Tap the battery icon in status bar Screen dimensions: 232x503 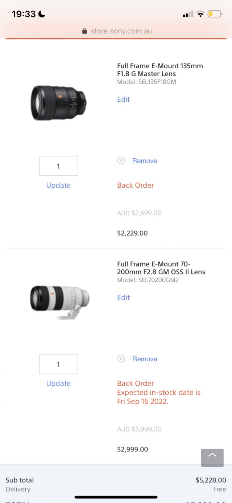point(215,14)
